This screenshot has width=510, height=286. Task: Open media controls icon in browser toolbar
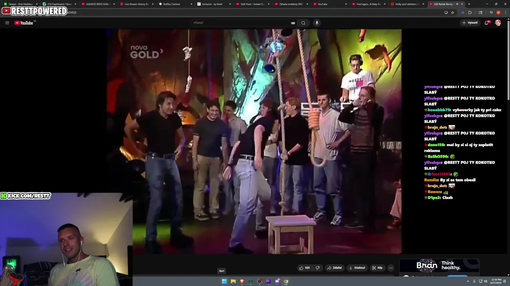click(x=491, y=12)
